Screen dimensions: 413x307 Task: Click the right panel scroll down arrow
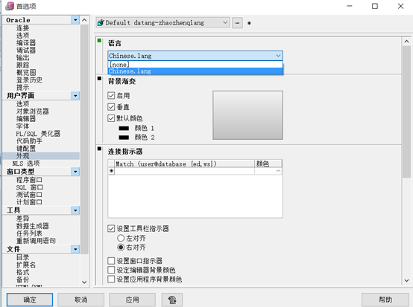[406, 280]
